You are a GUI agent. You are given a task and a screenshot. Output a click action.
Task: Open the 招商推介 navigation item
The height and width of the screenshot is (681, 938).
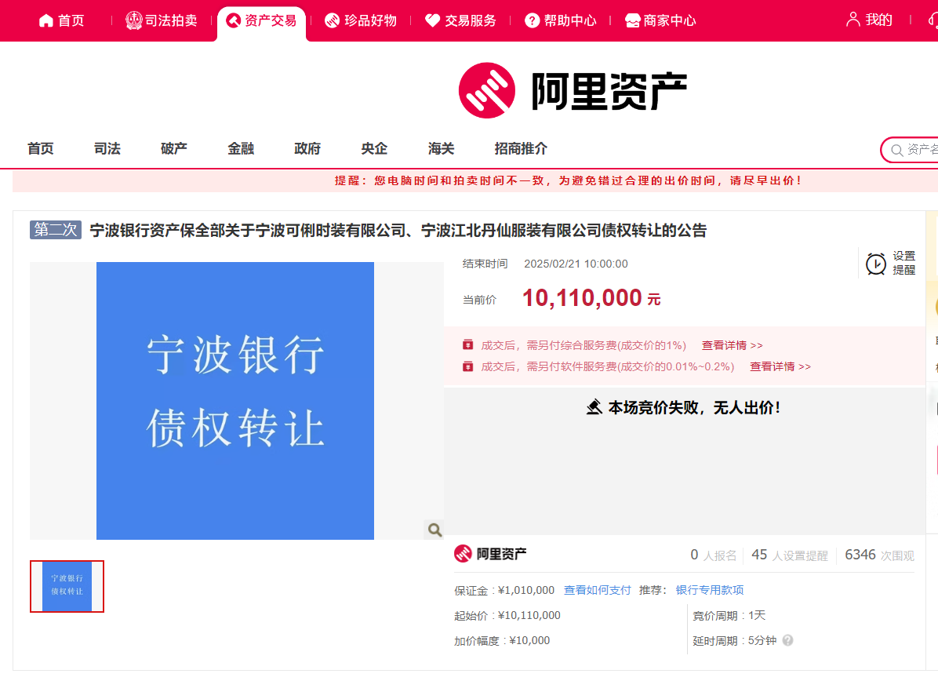pyautogui.click(x=521, y=148)
